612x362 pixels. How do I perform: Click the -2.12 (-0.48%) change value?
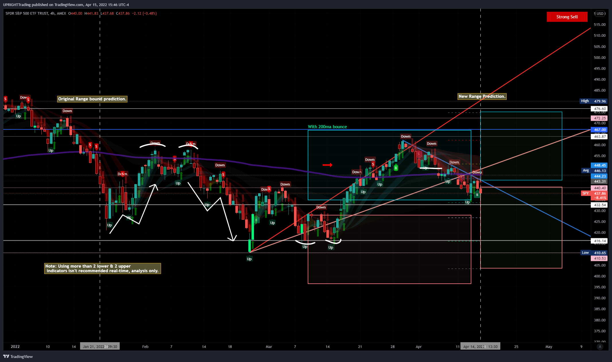pos(144,13)
